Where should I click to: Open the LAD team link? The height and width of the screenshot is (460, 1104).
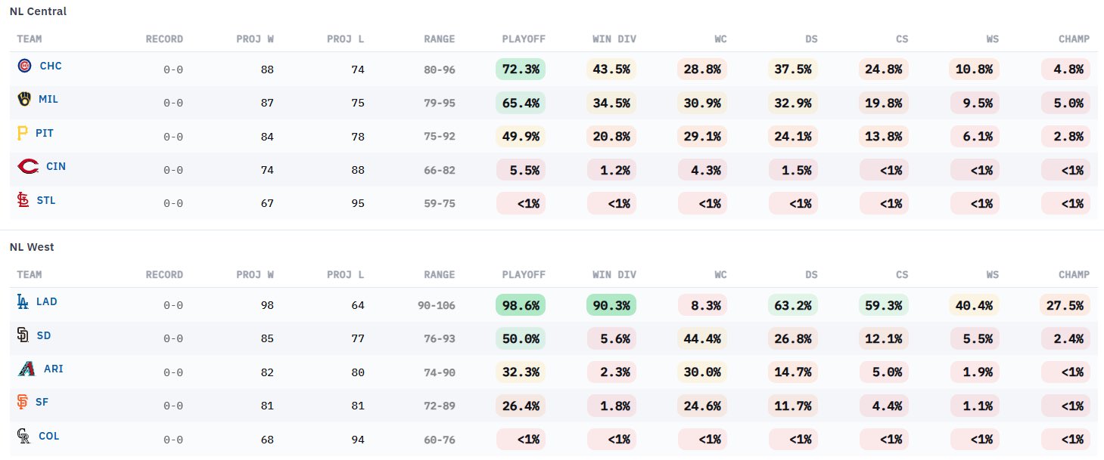47,302
